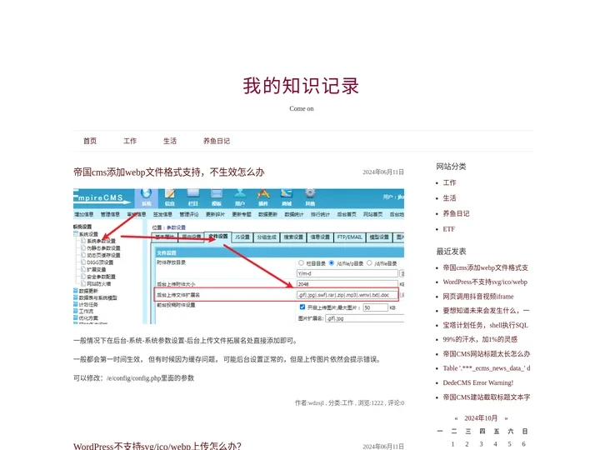The width and height of the screenshot is (600, 450).
Task: Select day 5 in the calendar
Action: pyautogui.click(x=509, y=444)
